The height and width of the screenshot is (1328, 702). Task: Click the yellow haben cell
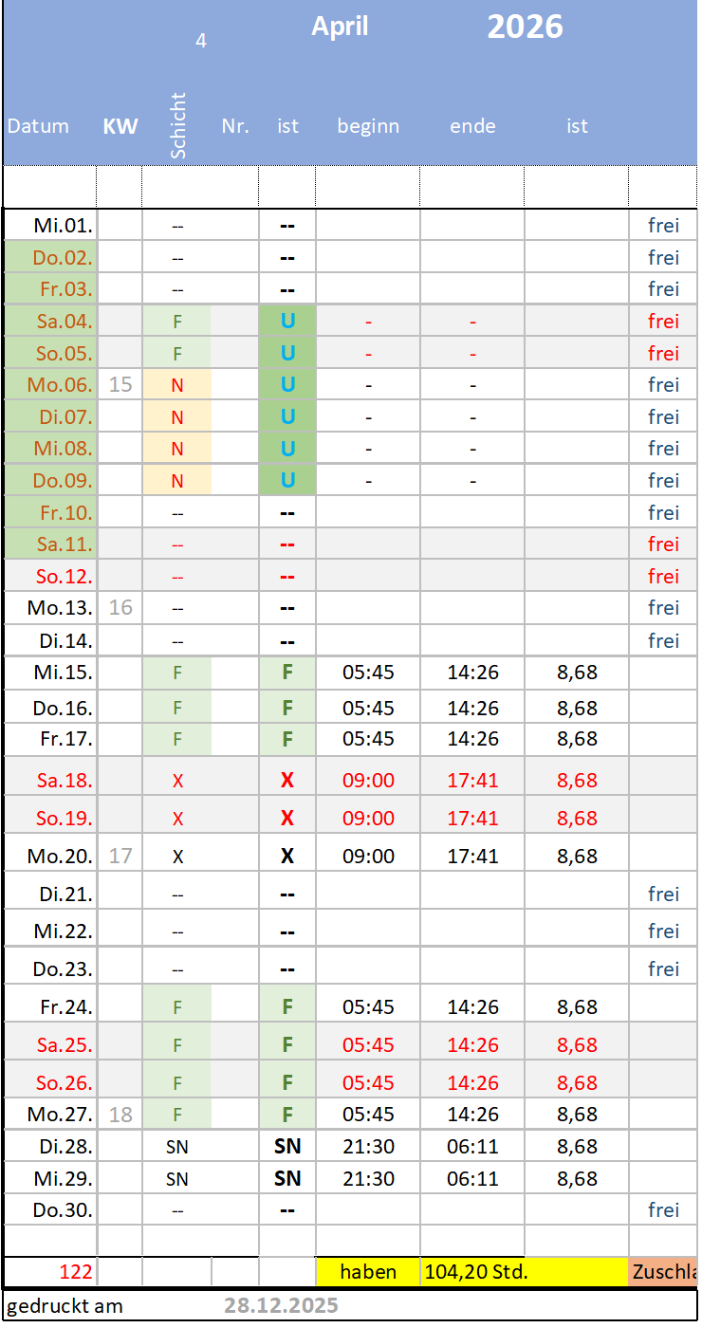368,1272
